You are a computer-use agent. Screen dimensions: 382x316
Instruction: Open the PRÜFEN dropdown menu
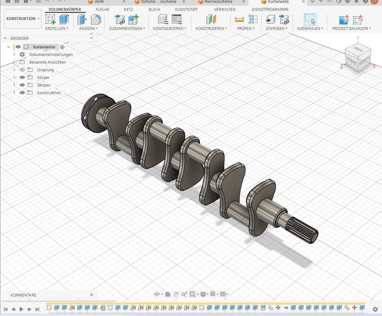246,28
